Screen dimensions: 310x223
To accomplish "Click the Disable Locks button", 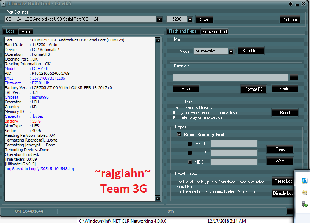I will 283,193.
